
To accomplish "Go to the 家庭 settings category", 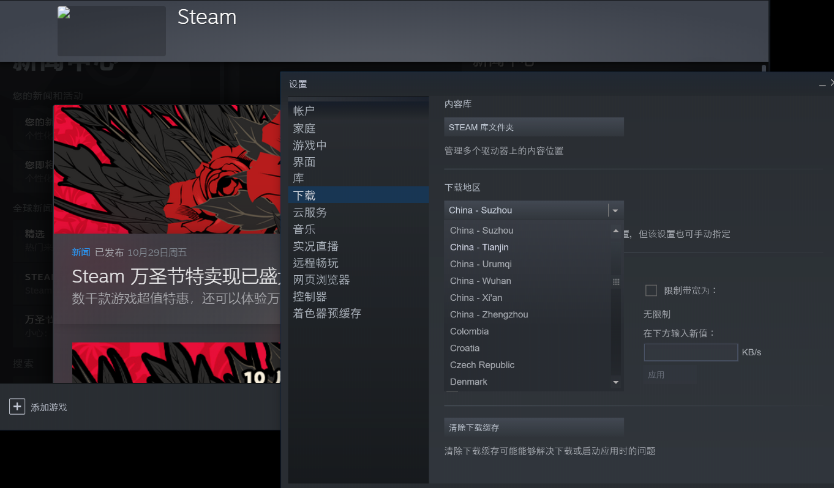I will point(358,128).
